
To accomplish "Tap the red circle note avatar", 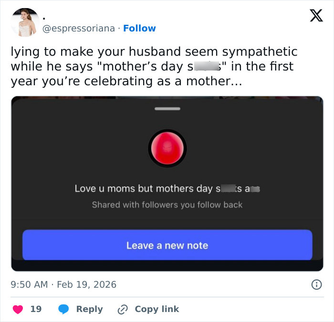I will point(167,148).
